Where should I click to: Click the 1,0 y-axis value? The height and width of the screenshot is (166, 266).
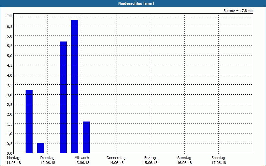click(x=10, y=134)
